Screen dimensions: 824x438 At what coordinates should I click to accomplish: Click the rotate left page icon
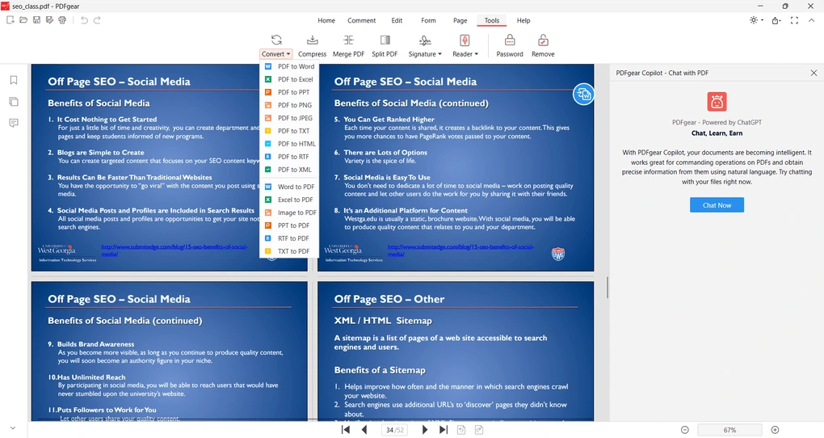[460, 430]
